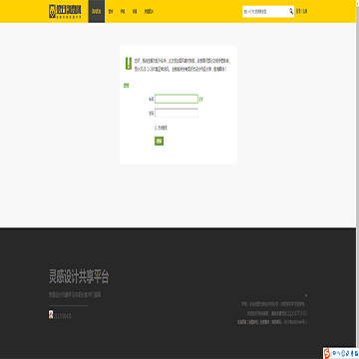The image size is (359, 359).
Task: Click the green login submit button
Action: coord(159,141)
